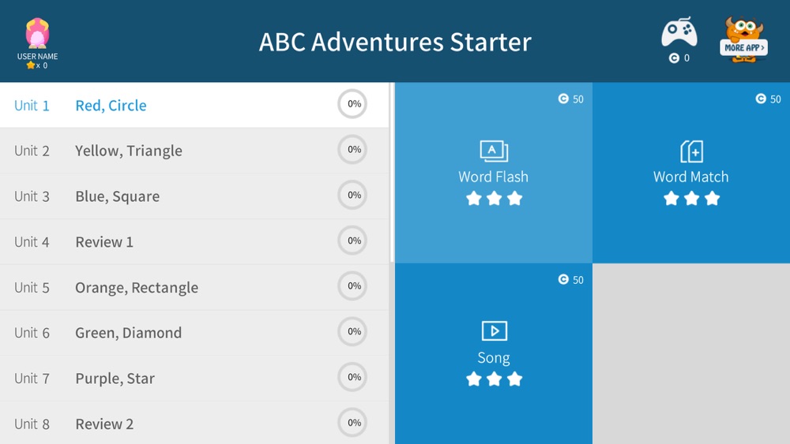
Task: Select Unit 3 Blue, Square
Action: coord(194,196)
